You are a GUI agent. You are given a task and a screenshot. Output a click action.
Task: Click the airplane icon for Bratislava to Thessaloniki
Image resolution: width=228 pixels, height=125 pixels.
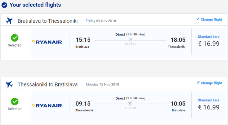pos(9,21)
